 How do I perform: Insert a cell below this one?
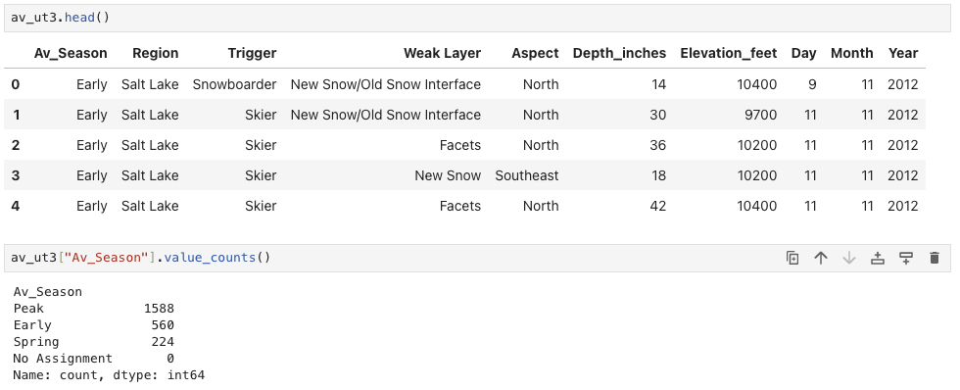906,258
